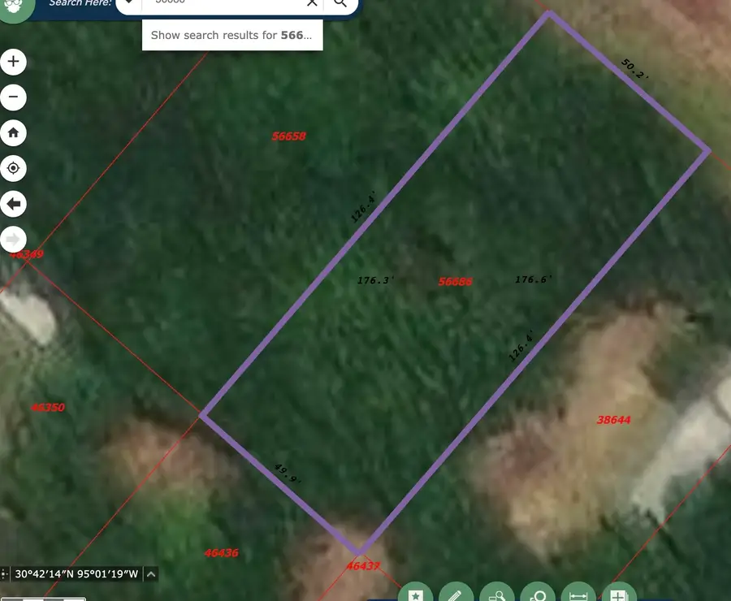
Task: Find my location with the locate button
Action: click(x=13, y=168)
